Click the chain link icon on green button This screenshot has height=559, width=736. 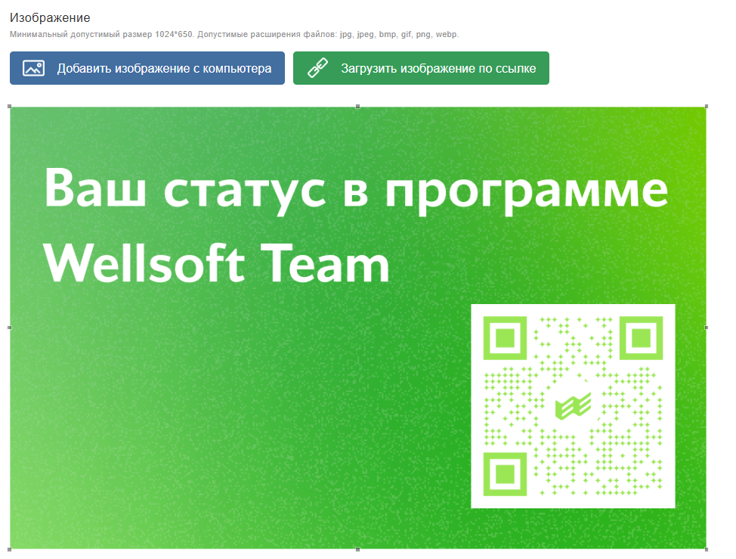317,68
